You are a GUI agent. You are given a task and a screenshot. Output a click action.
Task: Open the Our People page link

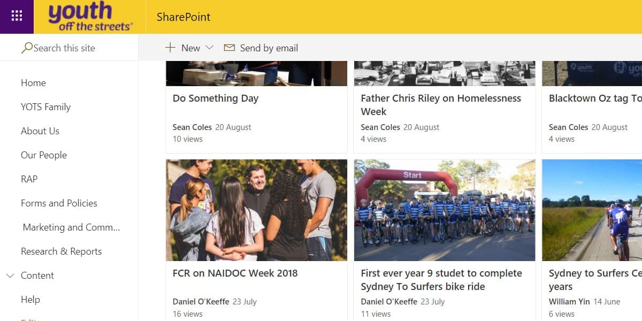point(44,155)
